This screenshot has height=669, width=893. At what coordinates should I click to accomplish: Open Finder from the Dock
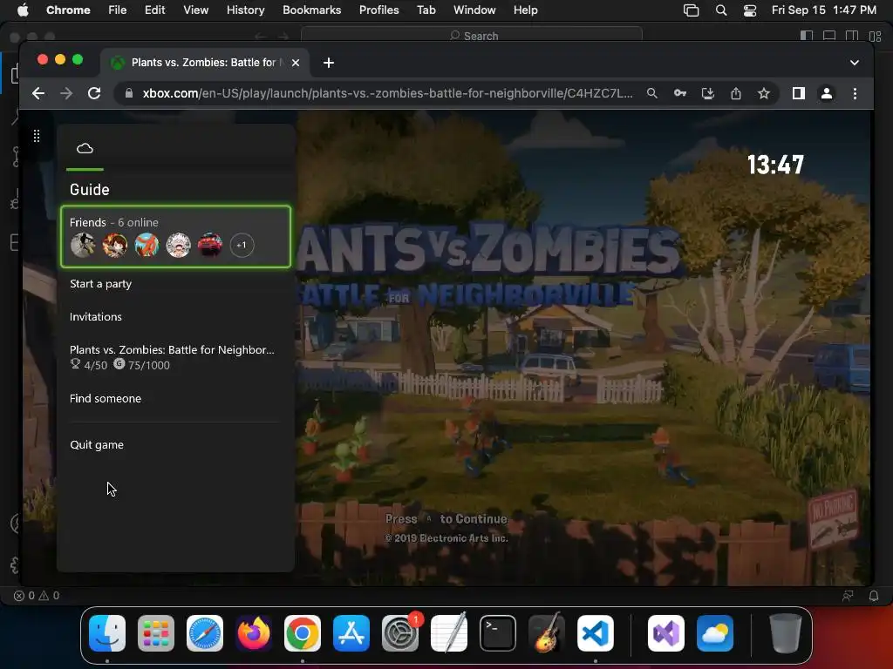(107, 633)
